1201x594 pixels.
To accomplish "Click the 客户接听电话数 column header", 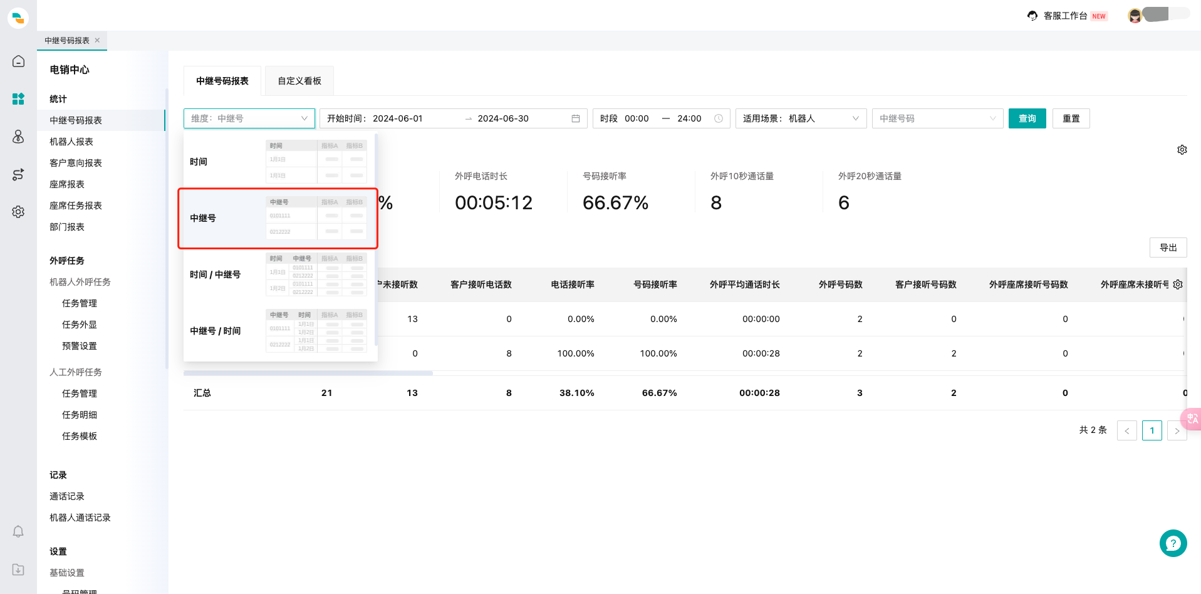I will (481, 284).
